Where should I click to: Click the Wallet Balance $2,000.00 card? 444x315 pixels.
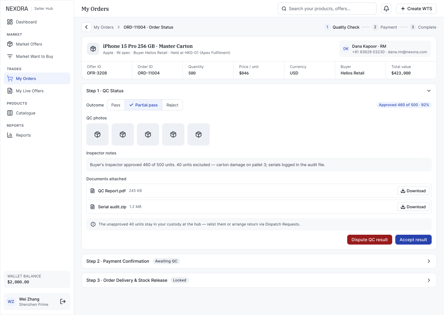[37, 279]
